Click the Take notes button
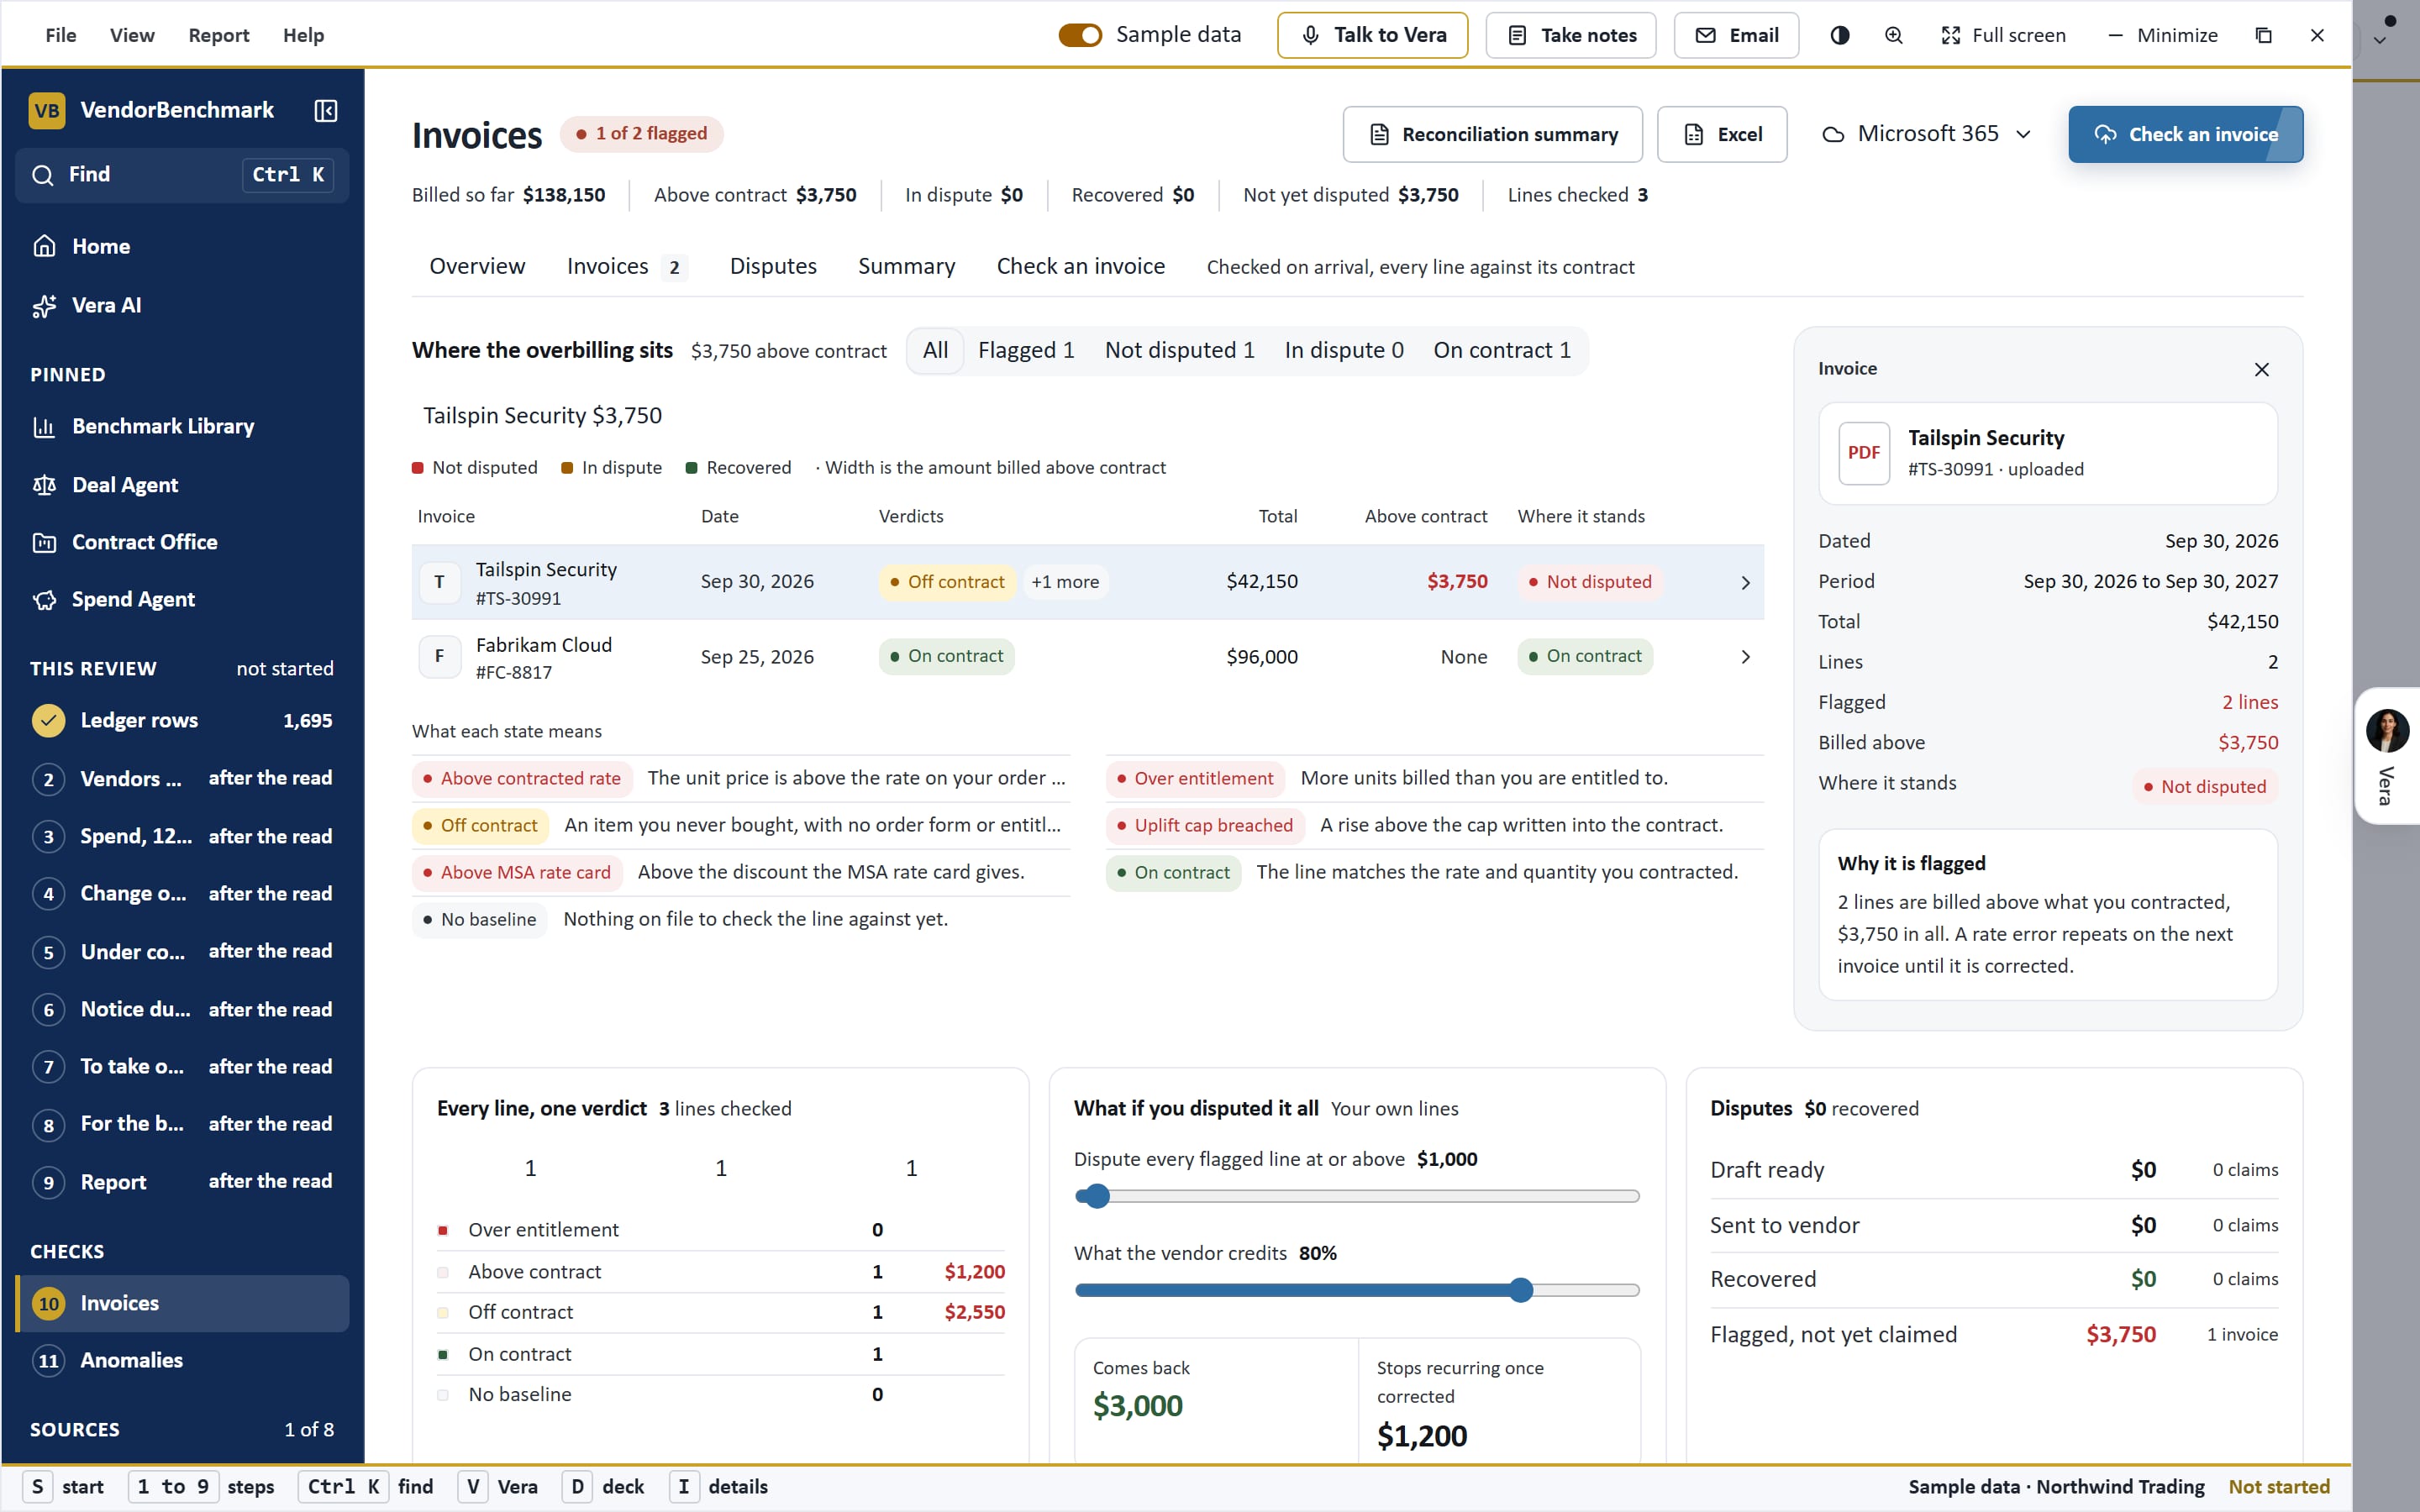 (x=1571, y=35)
